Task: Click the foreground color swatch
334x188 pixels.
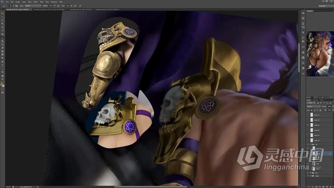Action: [x=2, y=85]
